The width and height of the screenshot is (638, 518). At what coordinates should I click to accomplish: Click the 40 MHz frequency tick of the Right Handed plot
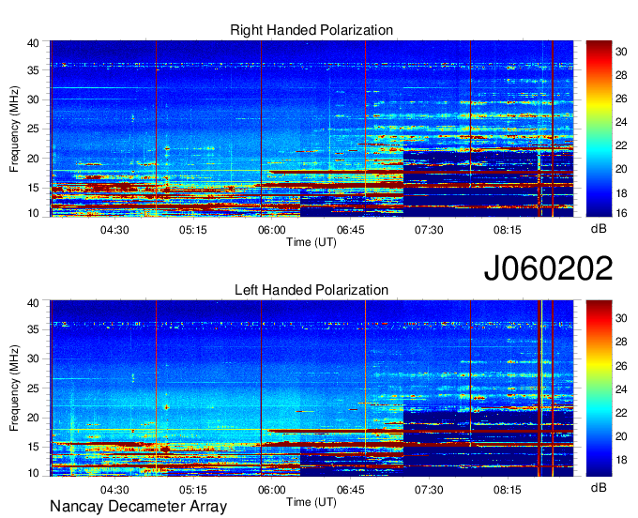[x=34, y=43]
